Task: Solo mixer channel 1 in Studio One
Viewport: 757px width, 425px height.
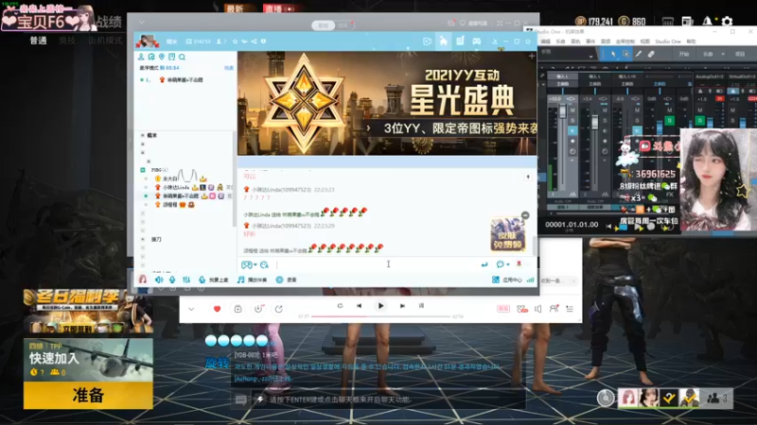Action: (572, 120)
